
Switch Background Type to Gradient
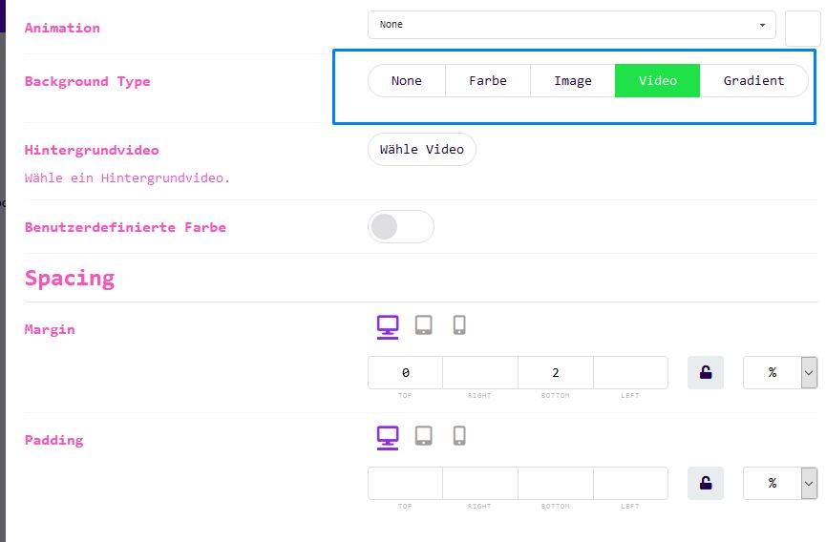click(x=753, y=81)
